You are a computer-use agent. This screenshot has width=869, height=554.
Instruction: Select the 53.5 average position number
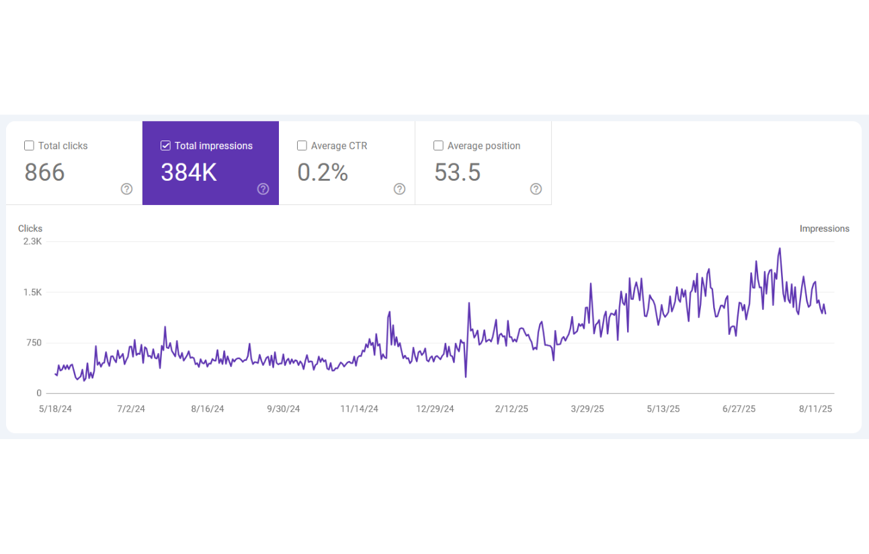(457, 173)
